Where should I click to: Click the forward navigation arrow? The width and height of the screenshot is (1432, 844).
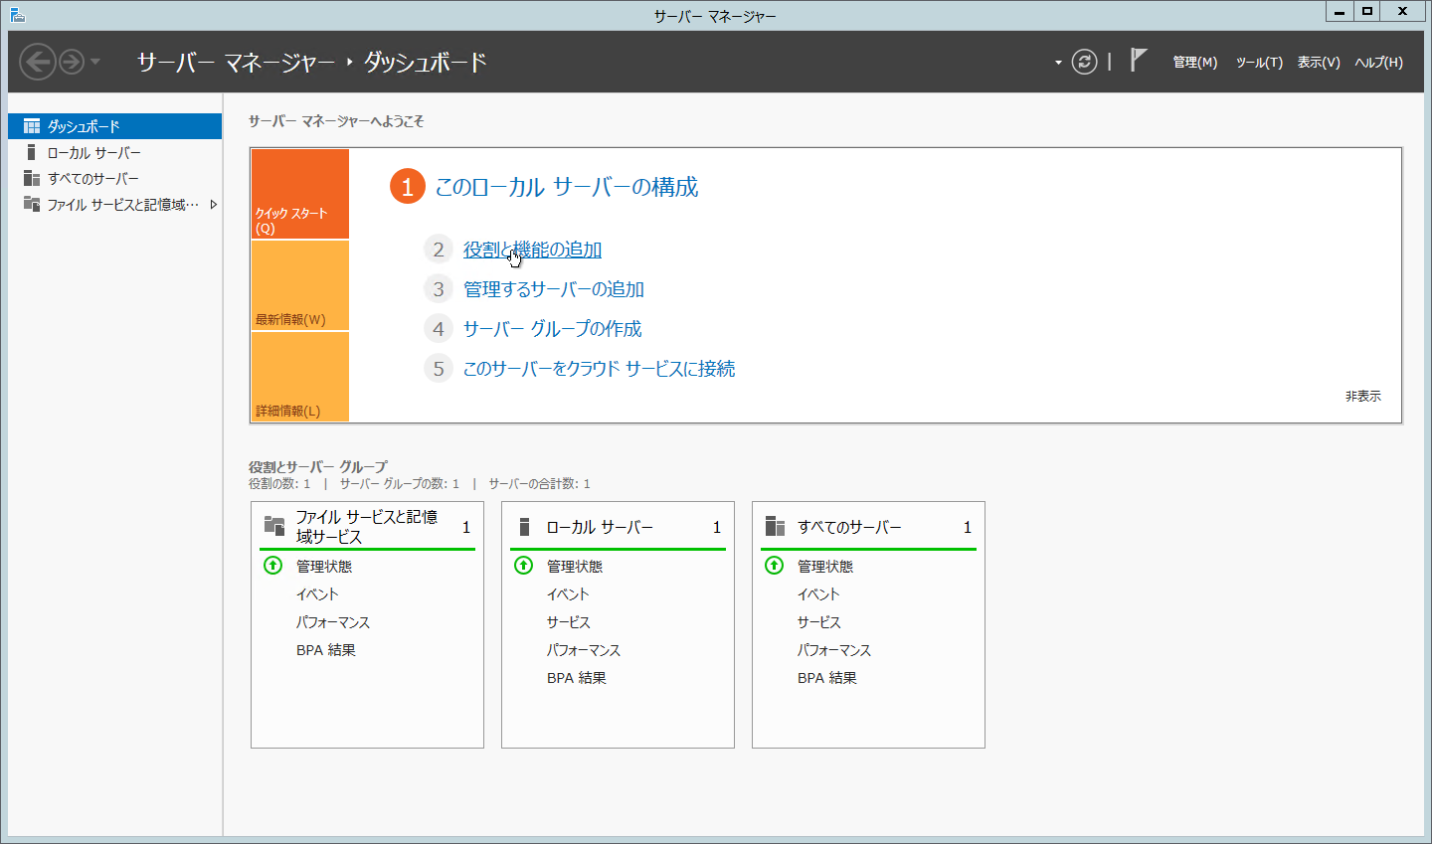click(x=72, y=62)
